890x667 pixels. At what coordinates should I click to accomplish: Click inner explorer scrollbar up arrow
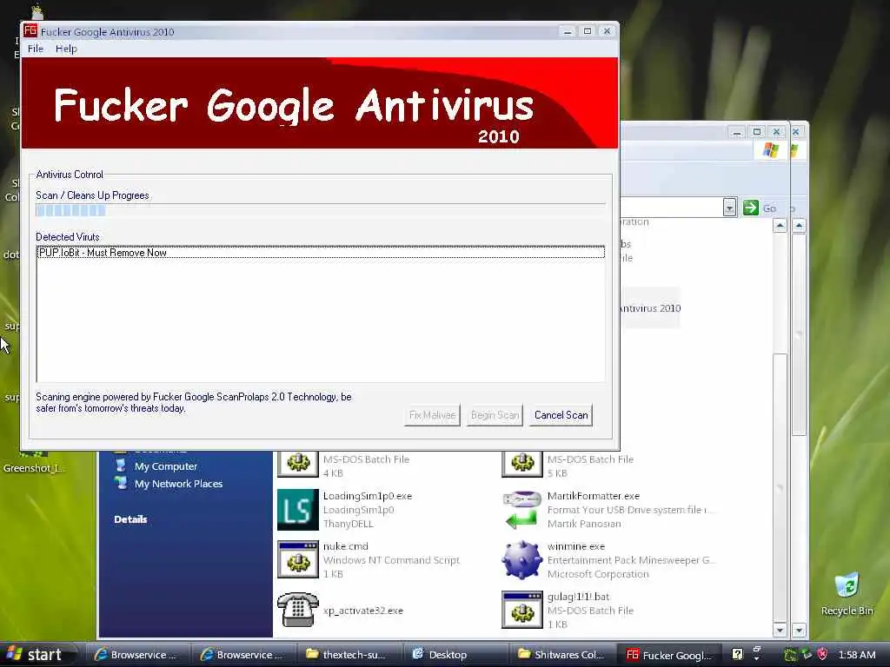point(780,226)
